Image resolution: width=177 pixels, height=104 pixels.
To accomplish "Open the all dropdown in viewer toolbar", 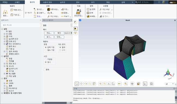I will (170, 84).
